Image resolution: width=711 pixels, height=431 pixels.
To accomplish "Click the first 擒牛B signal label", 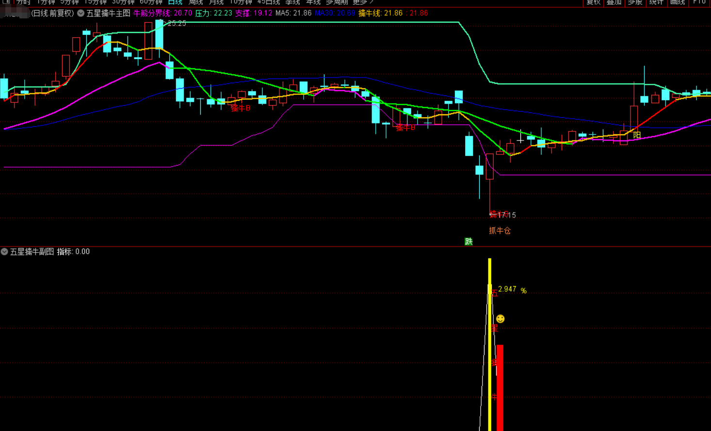I will point(241,108).
